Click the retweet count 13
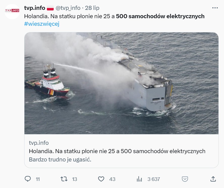This screenshot has height=188, width=224. click(x=75, y=179)
